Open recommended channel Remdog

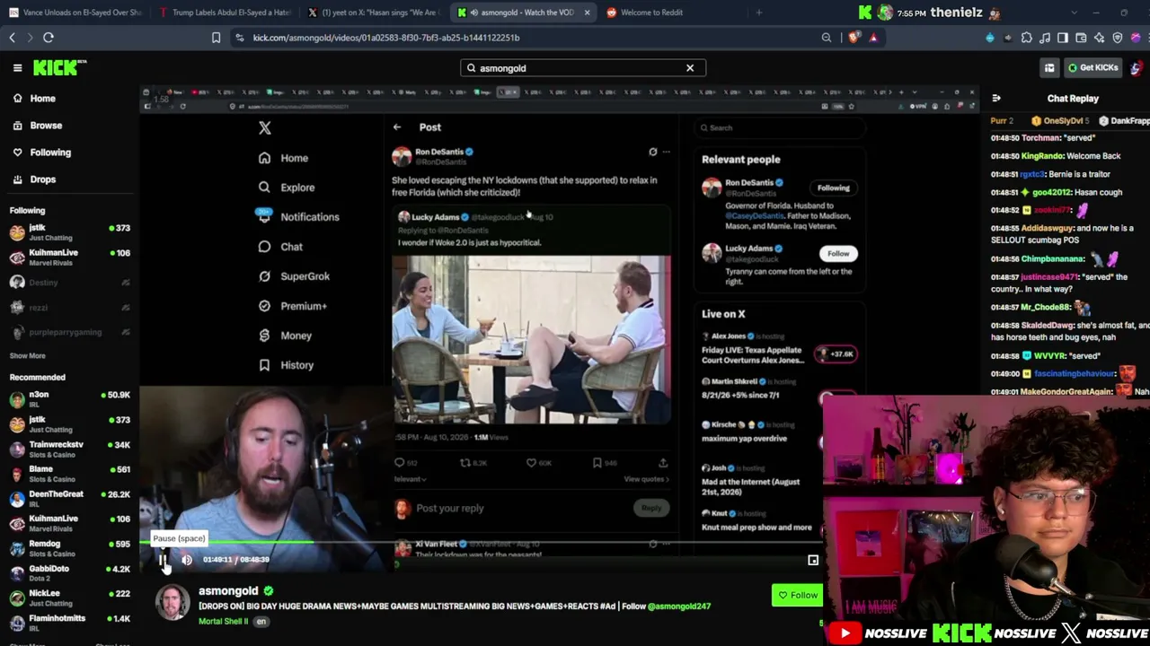click(x=69, y=548)
